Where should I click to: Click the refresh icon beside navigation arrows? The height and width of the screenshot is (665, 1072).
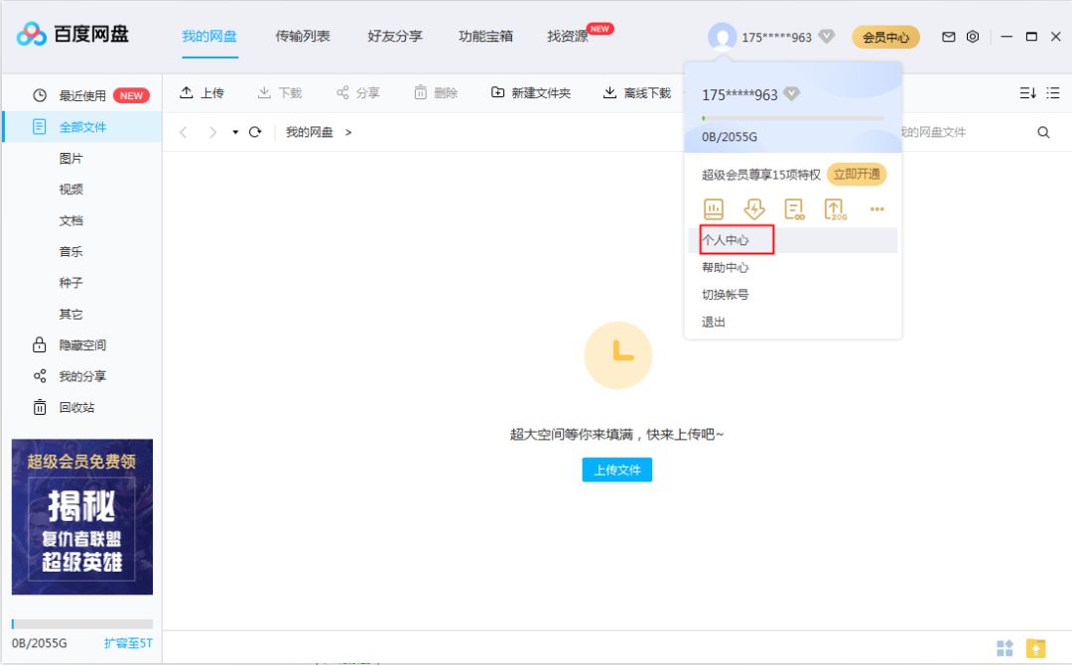tap(255, 132)
